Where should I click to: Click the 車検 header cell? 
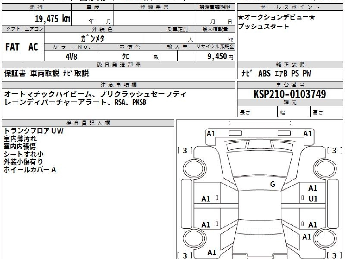(x=93, y=7)
